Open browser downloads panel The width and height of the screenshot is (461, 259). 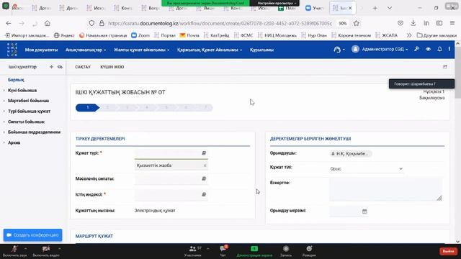(x=413, y=23)
